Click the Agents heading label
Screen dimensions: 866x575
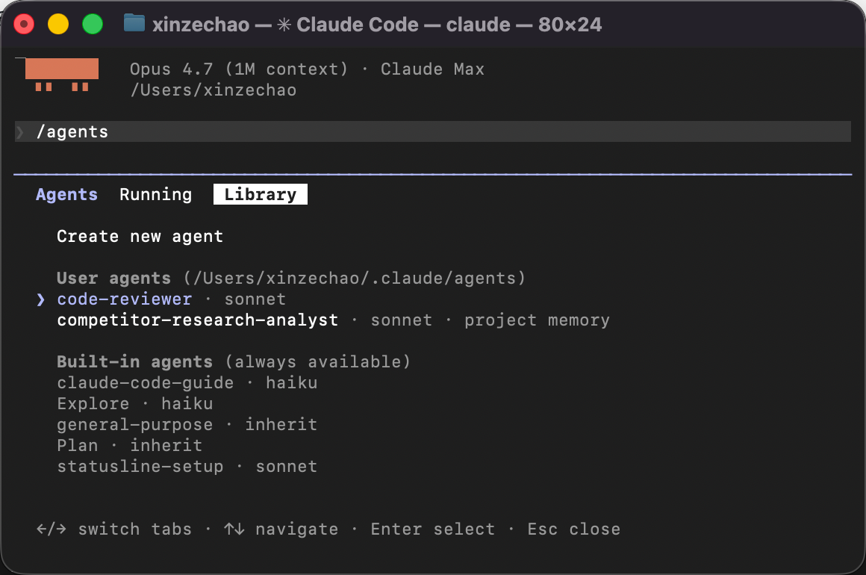pos(67,194)
